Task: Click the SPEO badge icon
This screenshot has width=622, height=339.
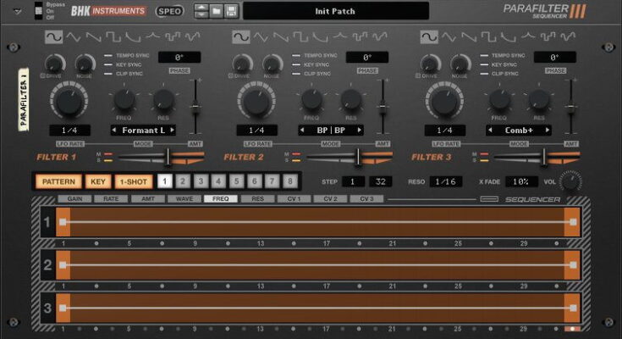Action: 169,12
